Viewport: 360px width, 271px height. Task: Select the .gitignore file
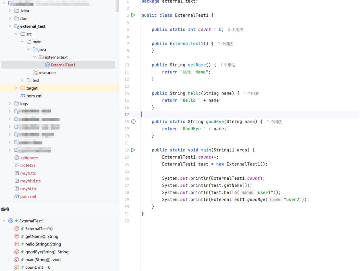(29, 158)
